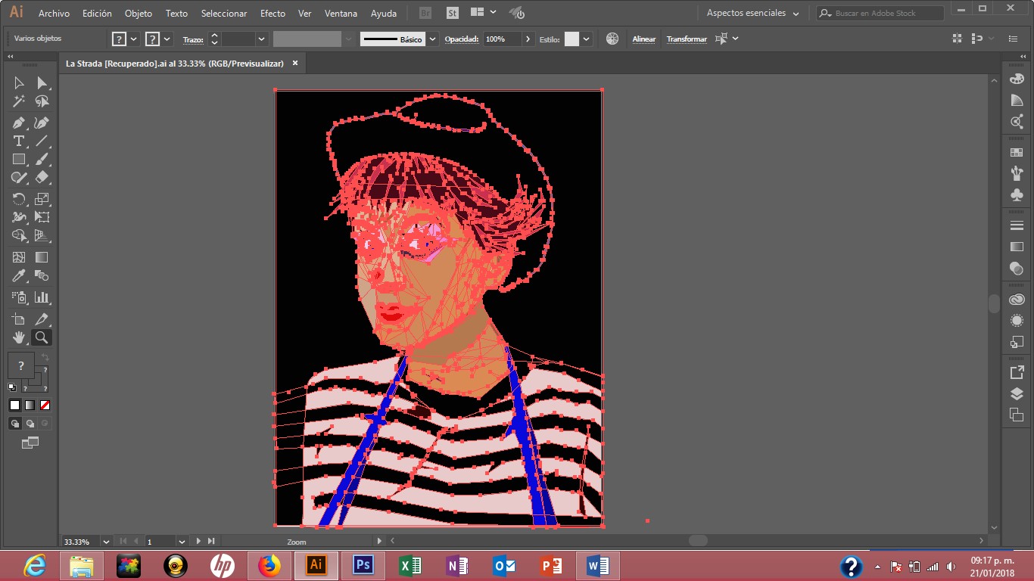Open the Edición menu
The width and height of the screenshot is (1034, 581).
(x=97, y=14)
